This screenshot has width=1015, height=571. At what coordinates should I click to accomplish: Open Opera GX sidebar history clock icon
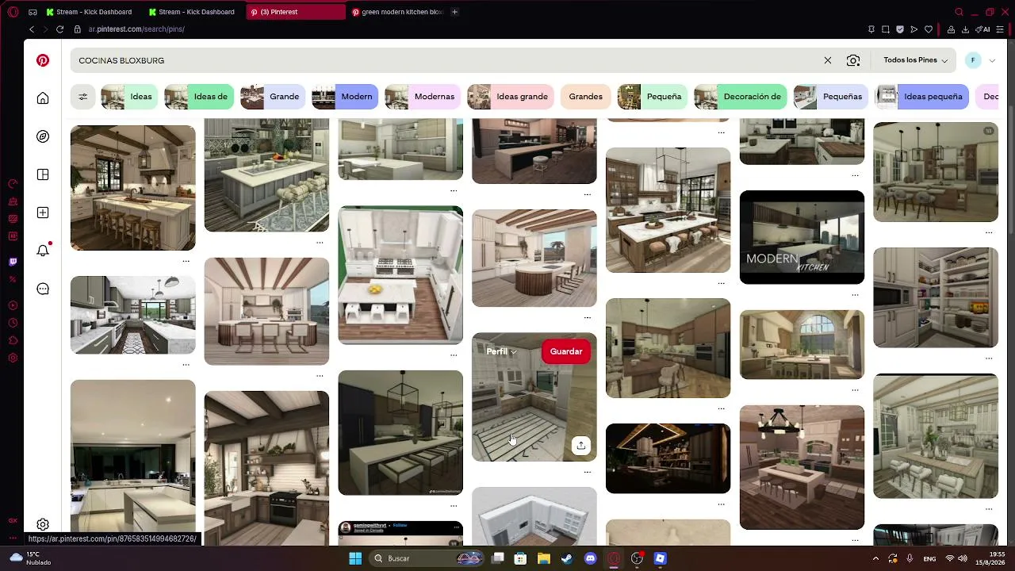tap(13, 323)
